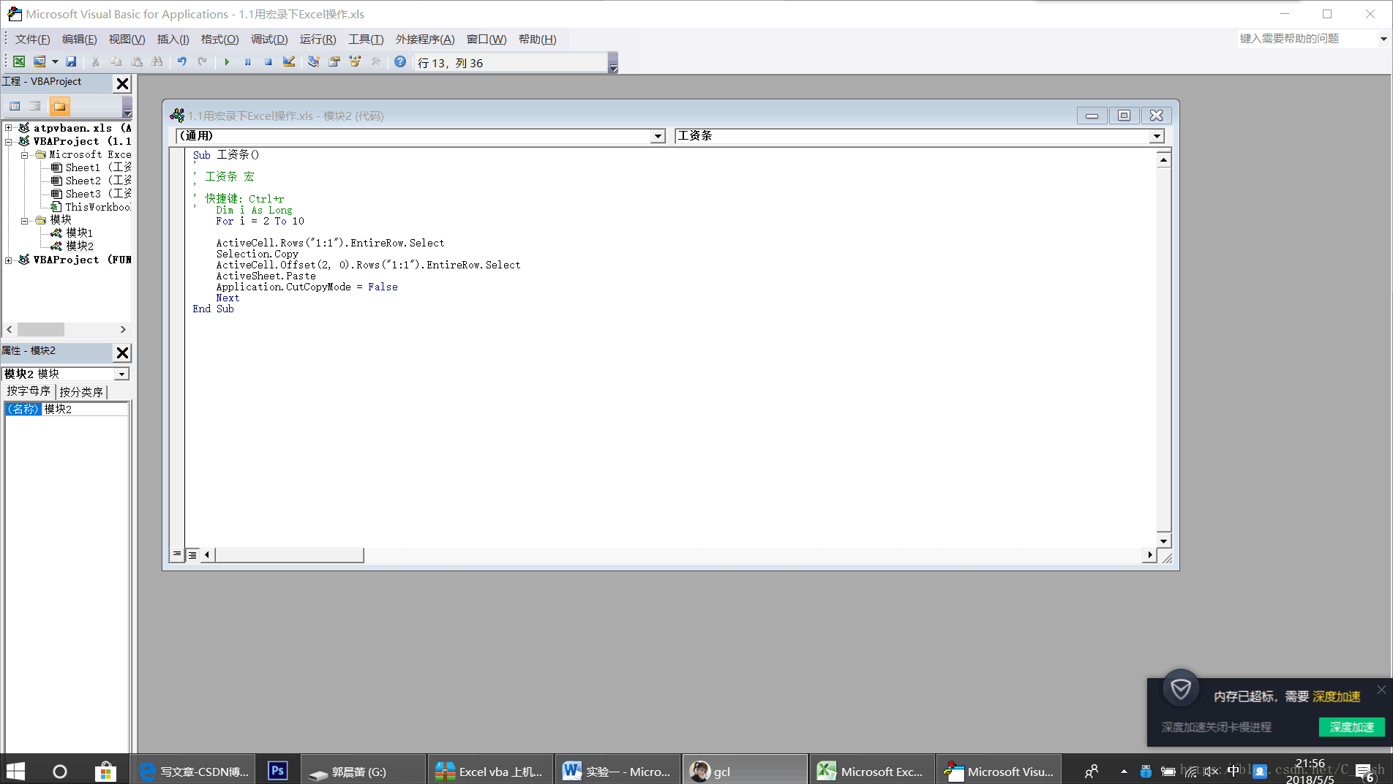Expand the atpvbaen.xls project node
The width and height of the screenshot is (1393, 784).
[9, 128]
